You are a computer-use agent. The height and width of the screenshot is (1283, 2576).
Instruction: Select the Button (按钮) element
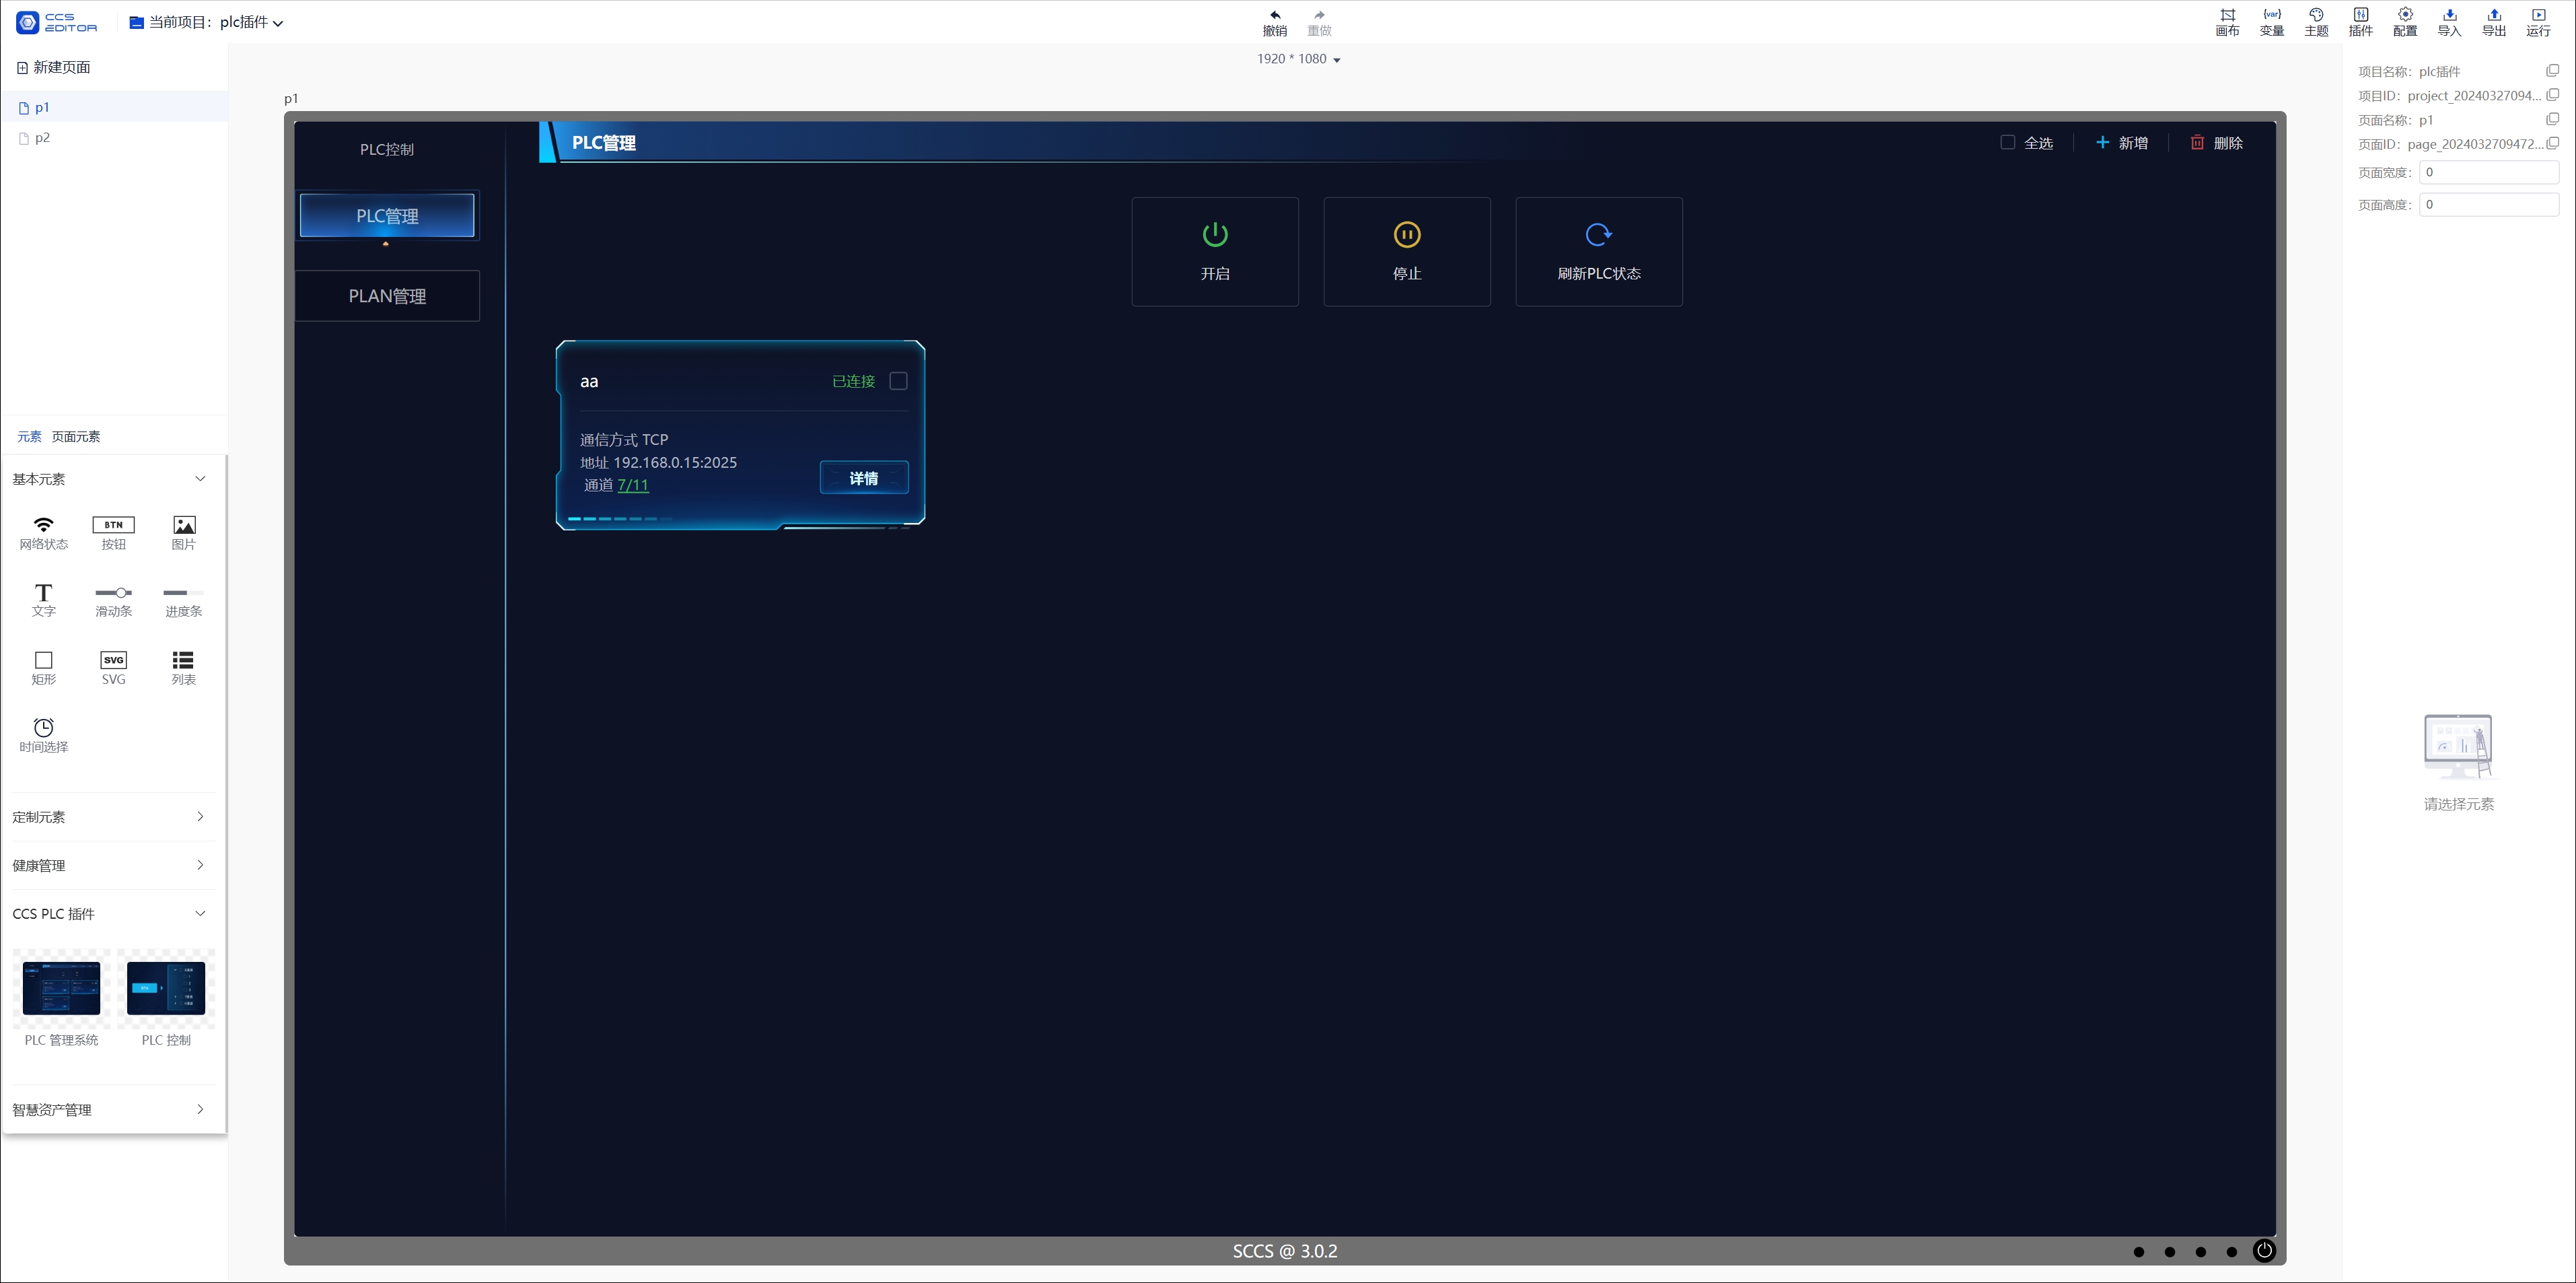coord(114,533)
